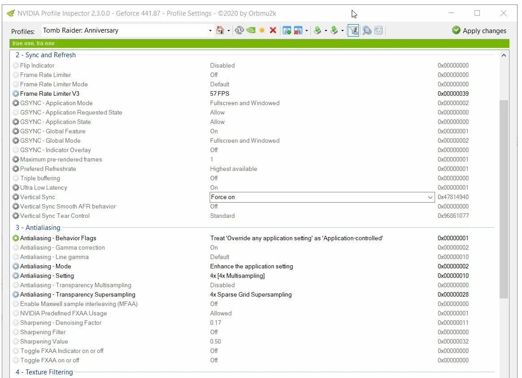The width and height of the screenshot is (522, 378).
Task: Click gear icon beside Maximum pre-rendered frames
Action: point(16,160)
